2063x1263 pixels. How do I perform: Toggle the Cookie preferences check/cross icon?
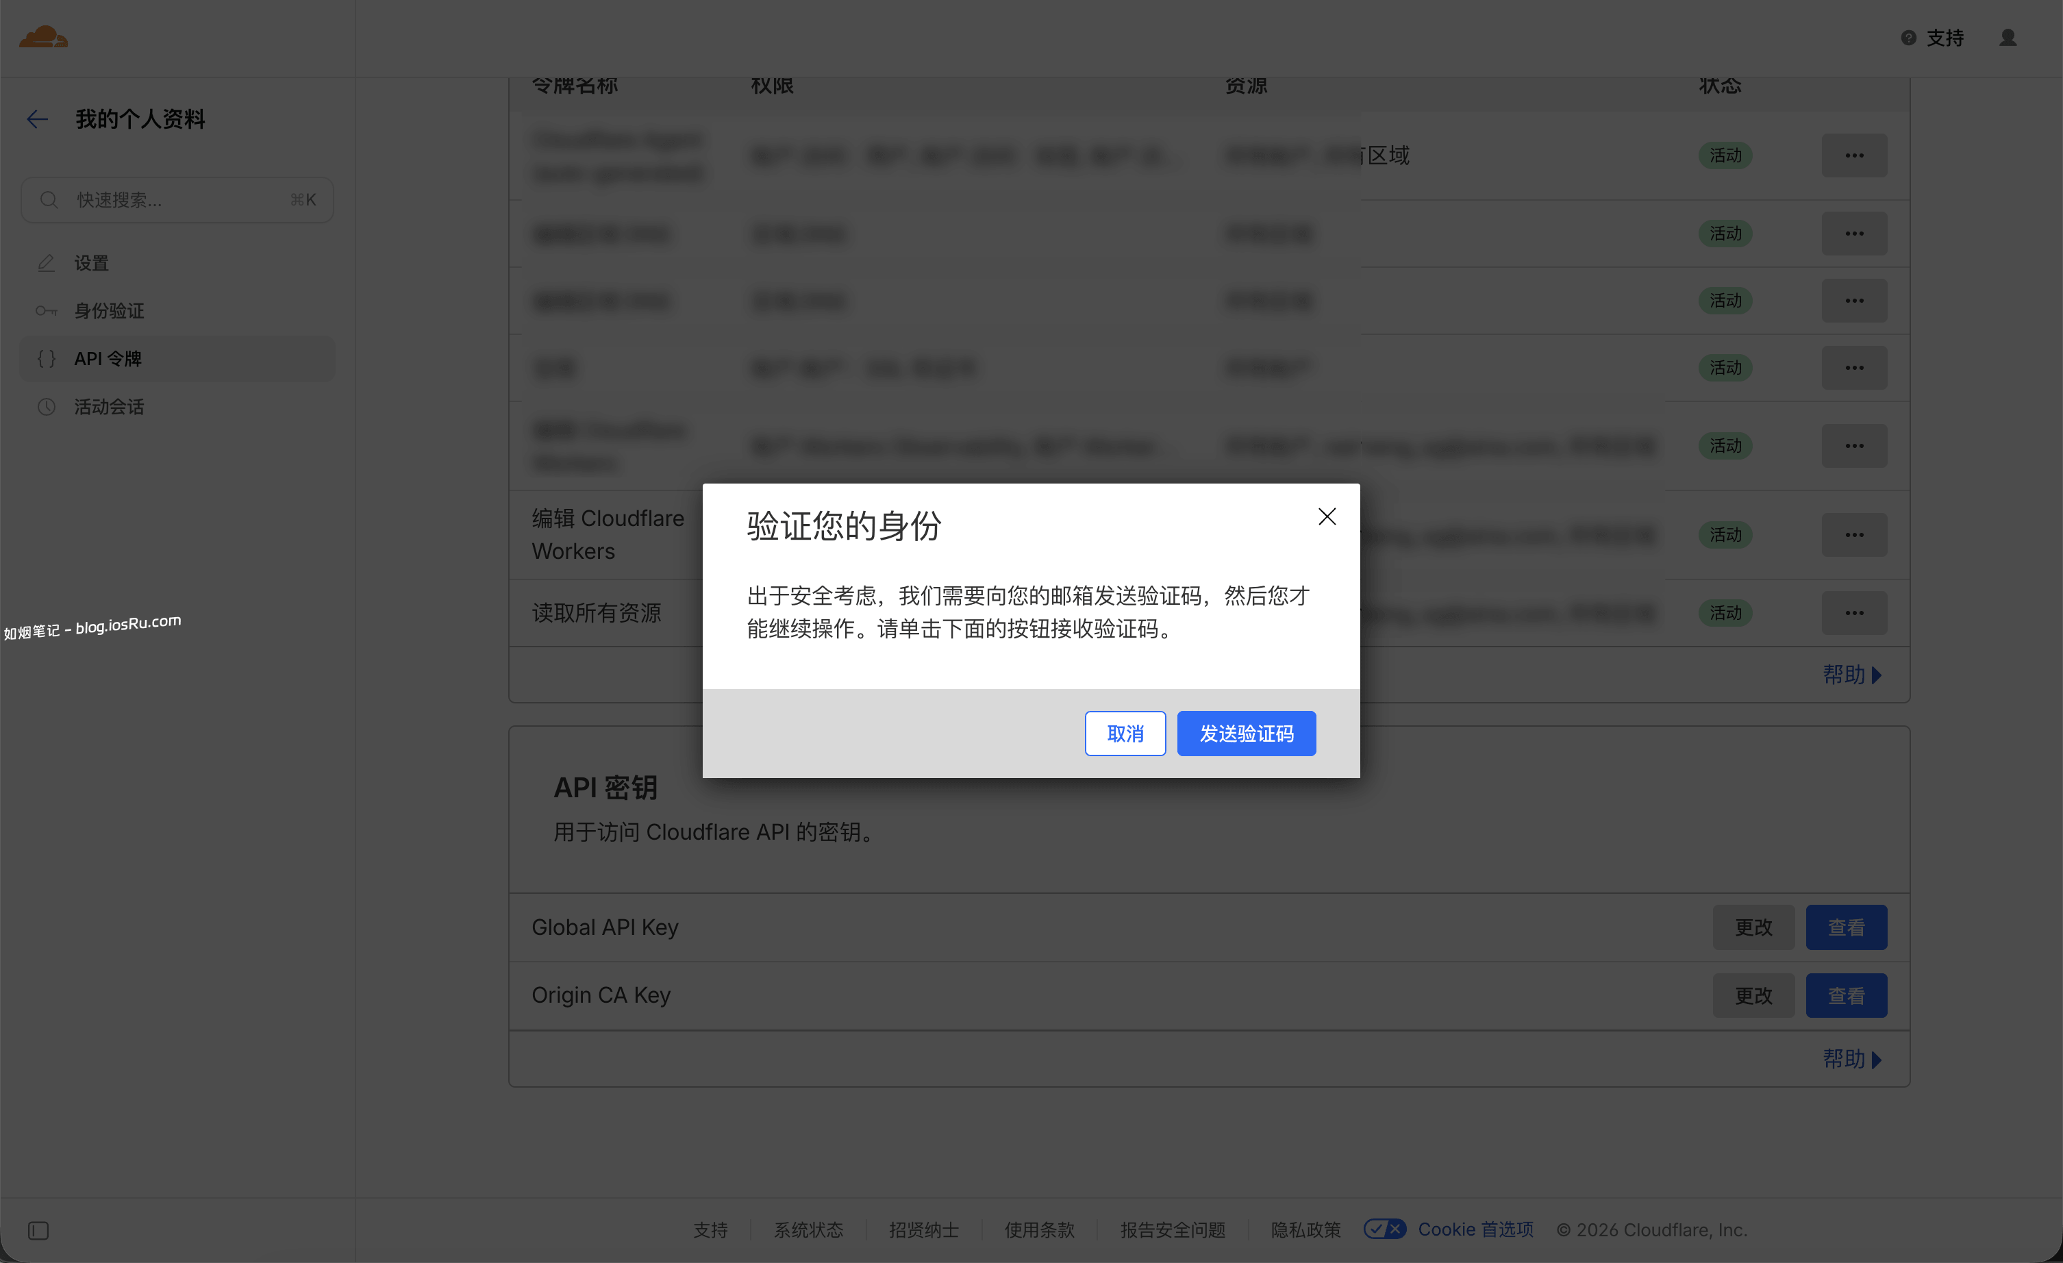(1385, 1229)
